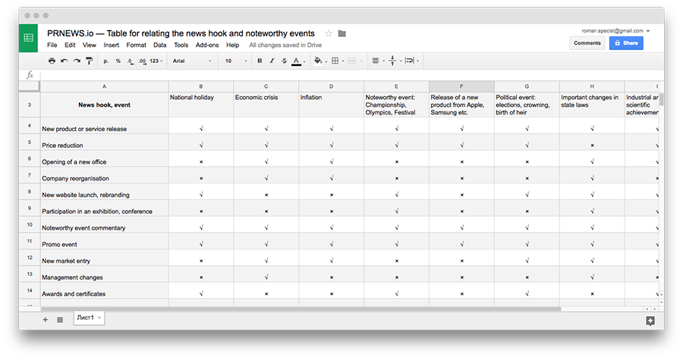Increase decimal places
This screenshot has width=683, height=363.
(x=142, y=61)
